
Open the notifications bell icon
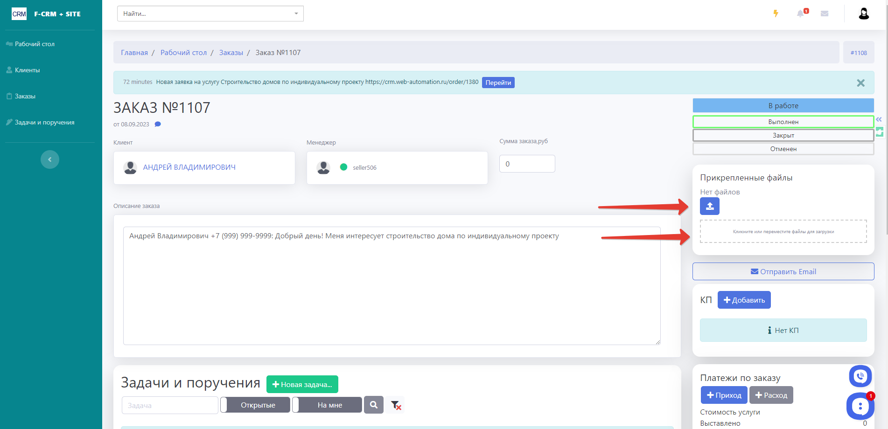[x=801, y=14]
